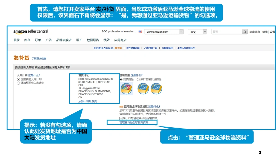Open the www.amazon.com marketplace dropdown
279x156 pixels.
pyautogui.click(x=164, y=32)
